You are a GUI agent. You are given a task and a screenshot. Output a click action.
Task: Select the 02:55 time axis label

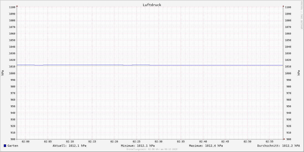(x=270, y=142)
